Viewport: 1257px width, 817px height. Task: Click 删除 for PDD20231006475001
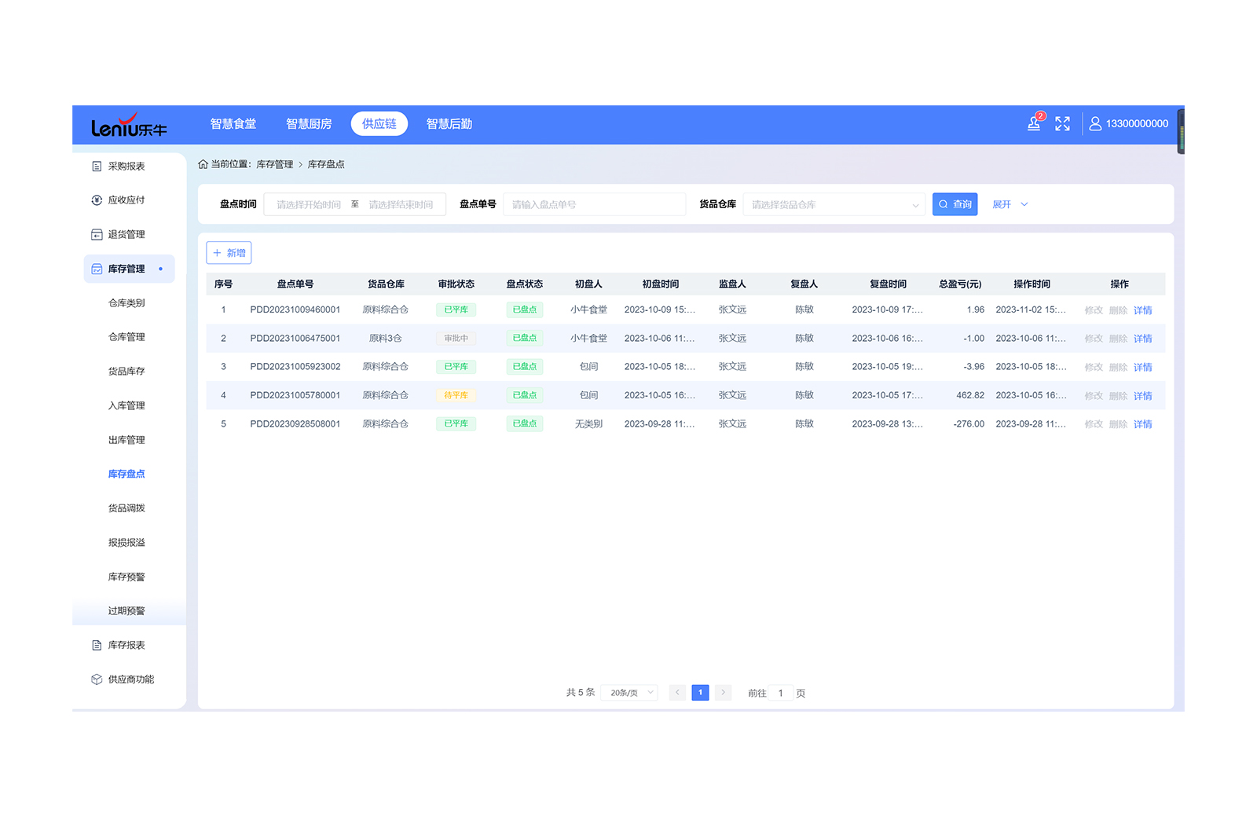pyautogui.click(x=1118, y=339)
